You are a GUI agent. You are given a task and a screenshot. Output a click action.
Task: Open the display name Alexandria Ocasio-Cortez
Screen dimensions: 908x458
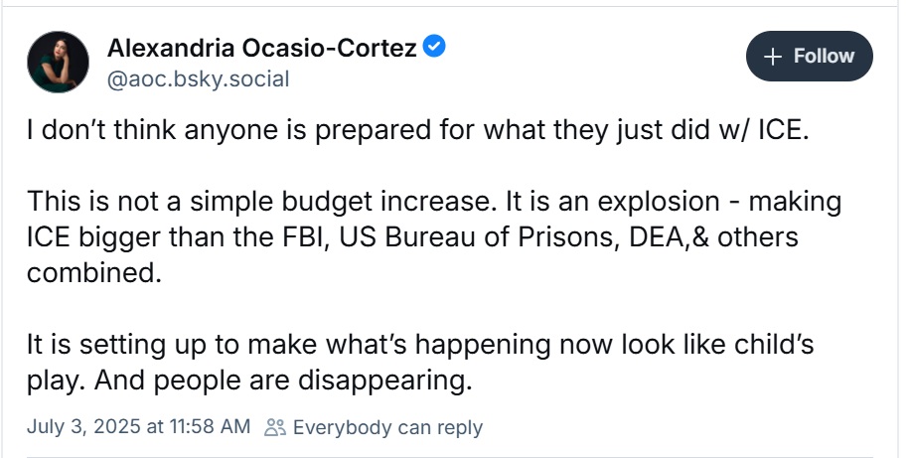(x=261, y=48)
